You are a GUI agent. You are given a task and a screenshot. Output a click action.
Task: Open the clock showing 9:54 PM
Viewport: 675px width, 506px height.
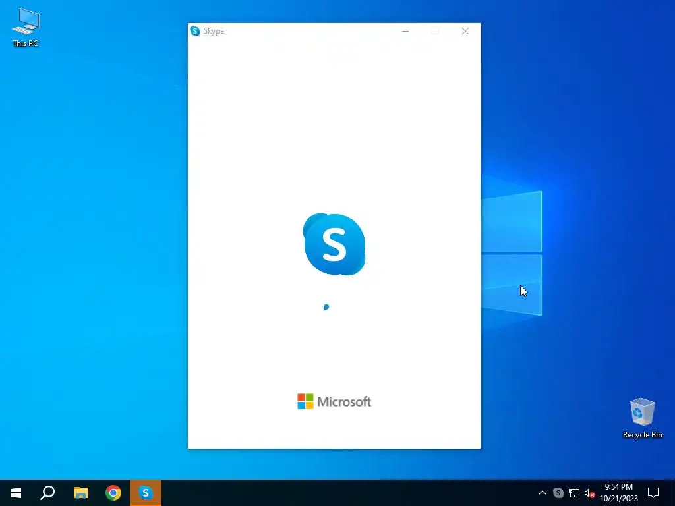(618, 493)
